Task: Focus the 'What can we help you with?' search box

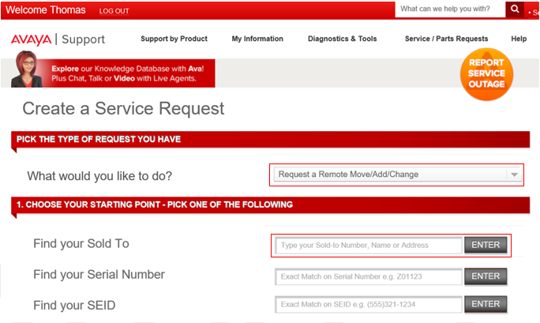Action: (x=450, y=9)
